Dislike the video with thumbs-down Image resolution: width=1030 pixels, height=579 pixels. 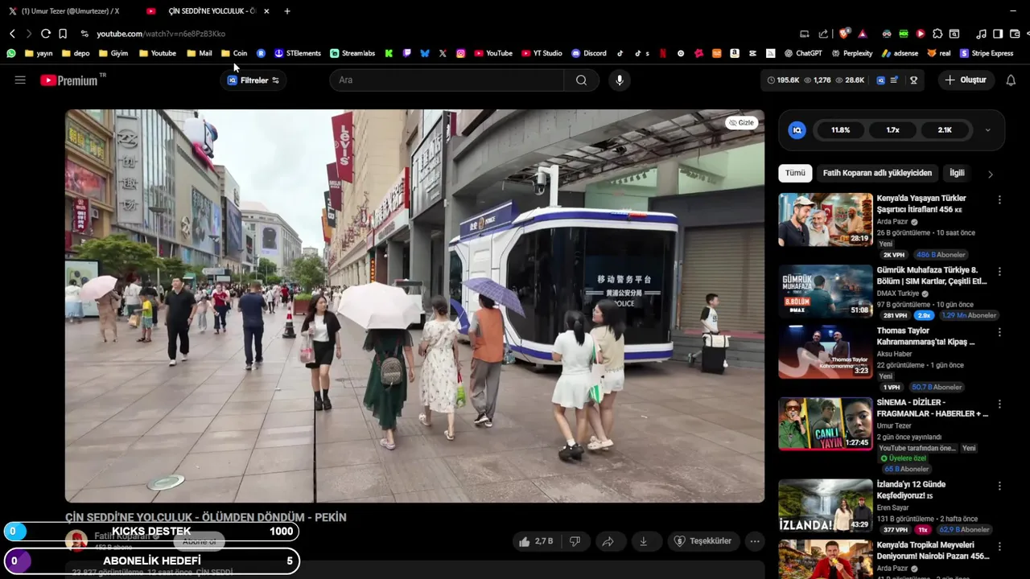coord(575,541)
